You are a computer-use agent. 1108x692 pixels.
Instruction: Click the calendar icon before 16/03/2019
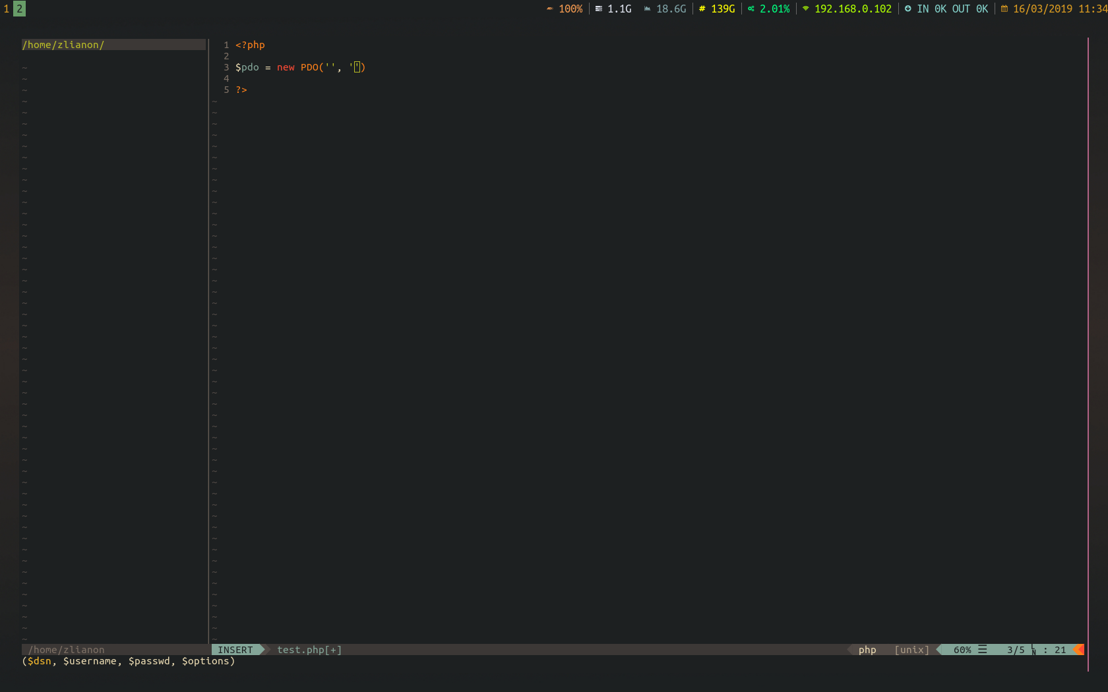[1004, 9]
